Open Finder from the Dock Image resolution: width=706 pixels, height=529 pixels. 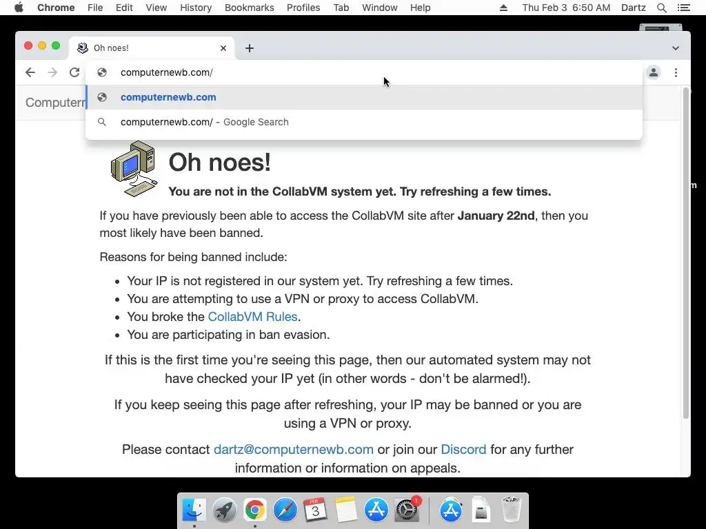coord(194,510)
